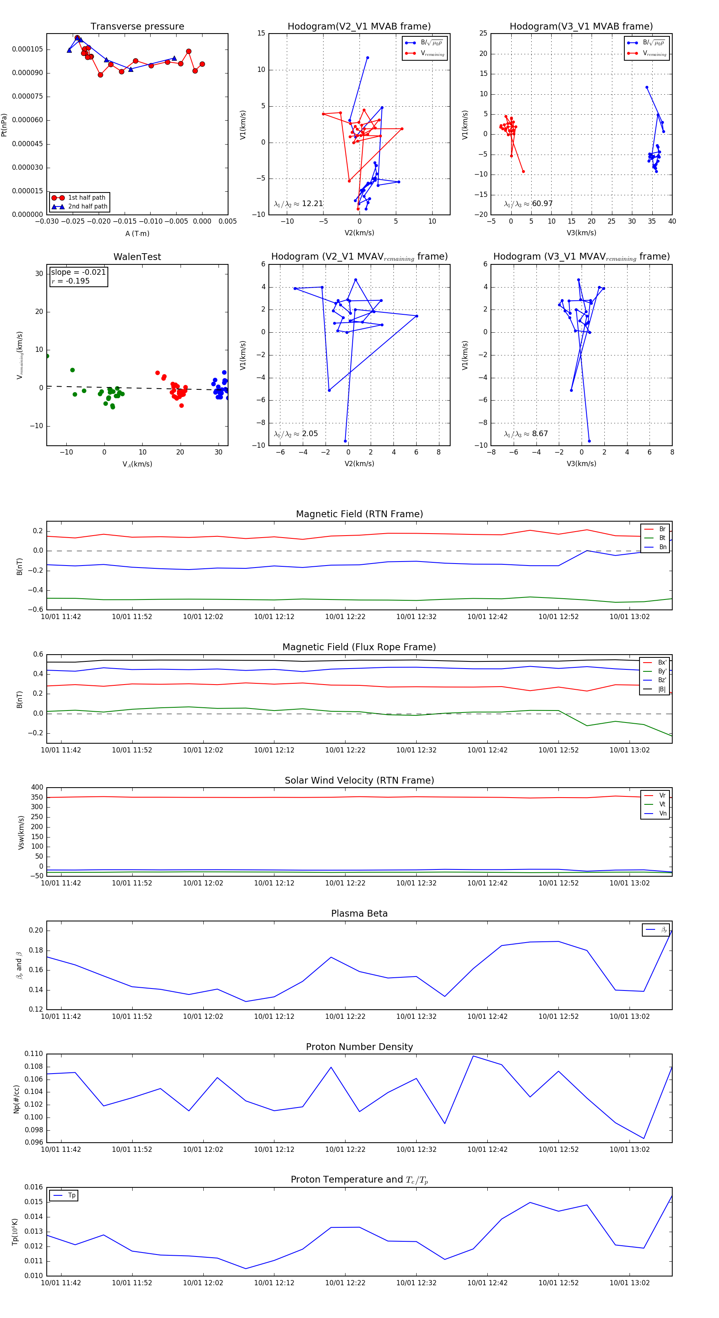Click the Bz' legend entry
Image resolution: width=719 pixels, height=1318 pixels.
(x=655, y=681)
